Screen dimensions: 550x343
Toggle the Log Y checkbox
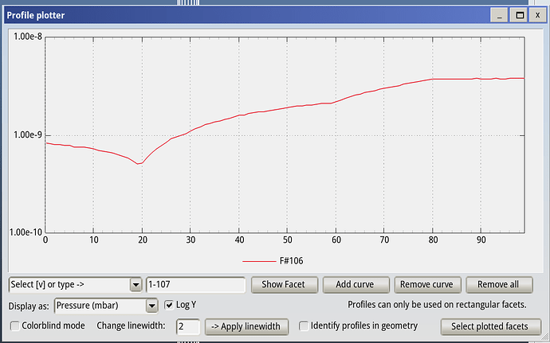tap(169, 305)
